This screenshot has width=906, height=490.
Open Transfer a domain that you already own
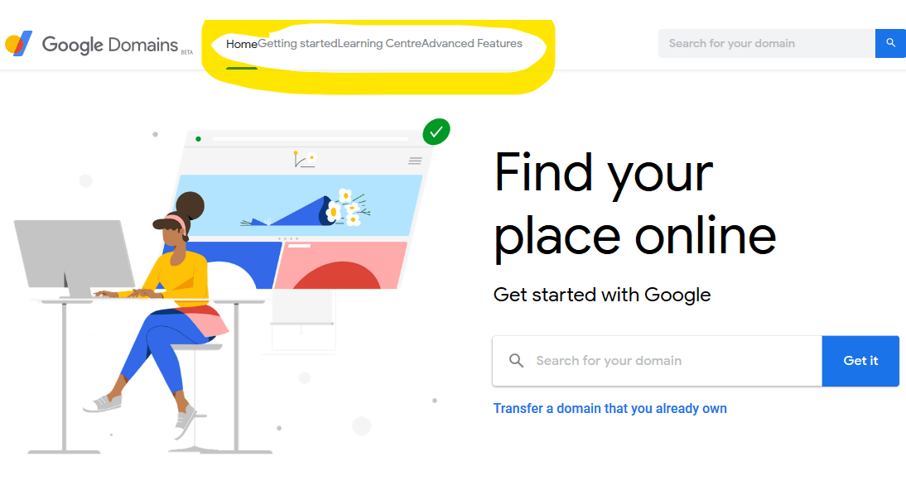coord(610,409)
